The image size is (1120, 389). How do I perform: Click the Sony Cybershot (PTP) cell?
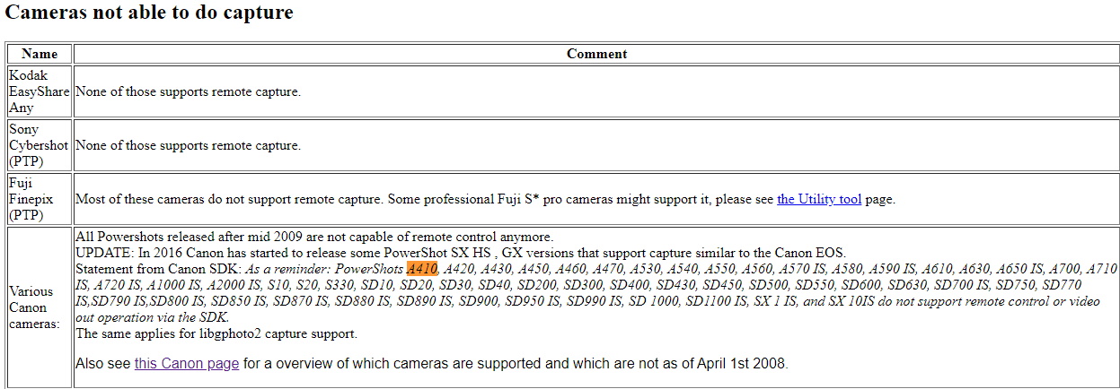(x=40, y=145)
